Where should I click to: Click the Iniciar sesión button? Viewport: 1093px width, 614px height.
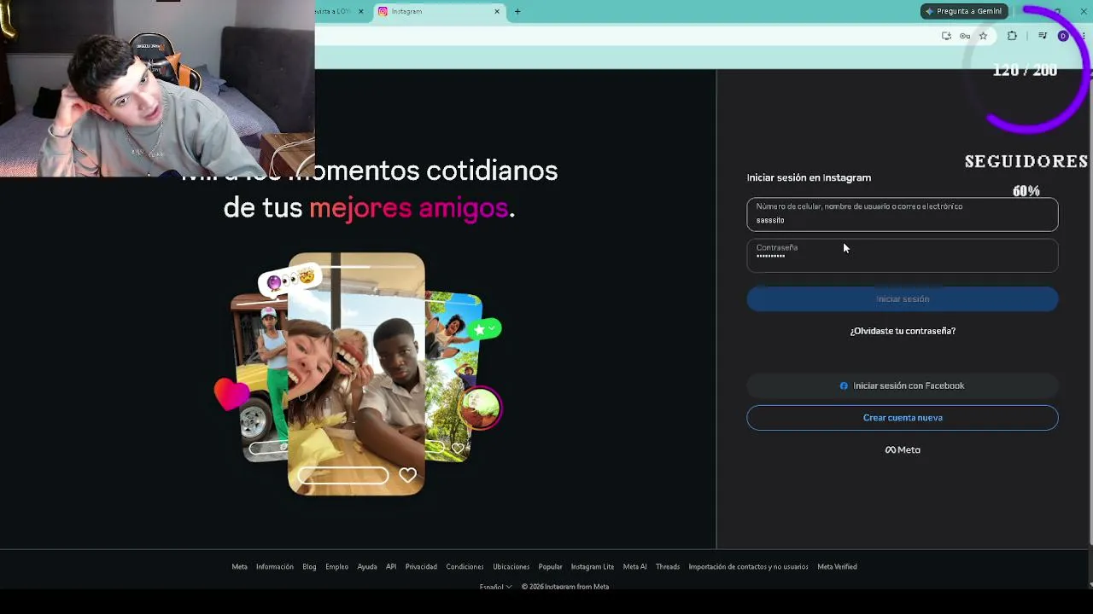(903, 298)
